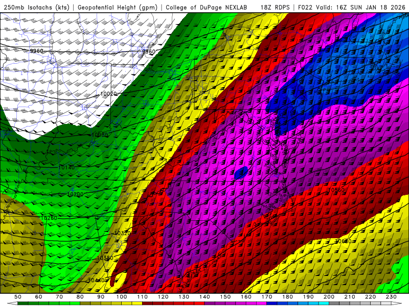Click the 10560 contour label in the red band
409x306 pixels.
(336, 190)
